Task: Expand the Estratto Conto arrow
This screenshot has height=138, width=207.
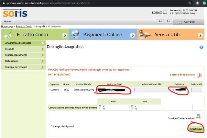Action: click(x=65, y=35)
